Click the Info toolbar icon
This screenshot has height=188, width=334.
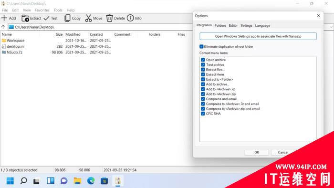[130, 18]
